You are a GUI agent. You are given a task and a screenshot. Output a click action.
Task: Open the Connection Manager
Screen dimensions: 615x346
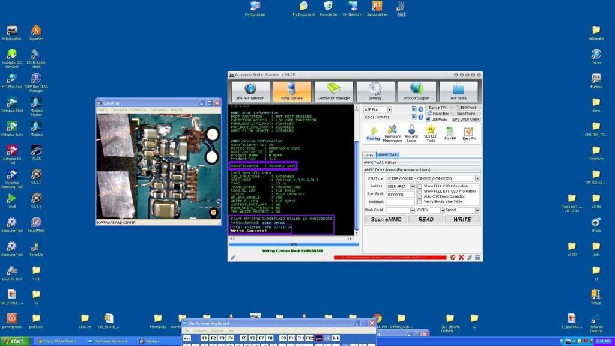coord(333,91)
